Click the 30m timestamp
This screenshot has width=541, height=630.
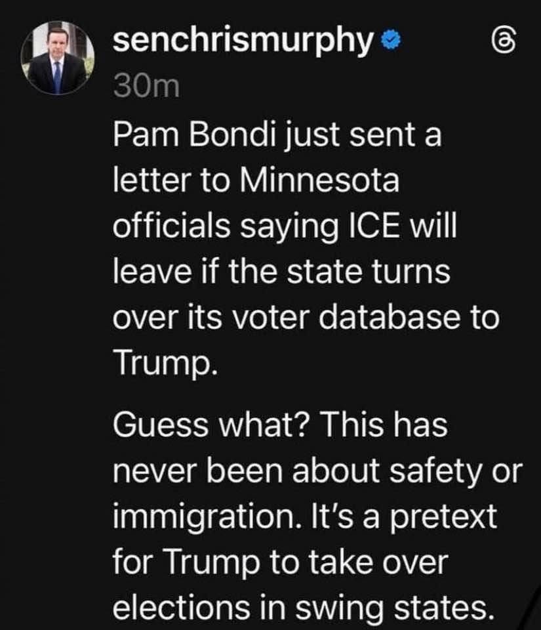[x=146, y=87]
